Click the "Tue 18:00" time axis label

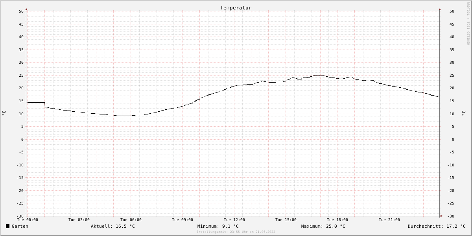click(337, 220)
